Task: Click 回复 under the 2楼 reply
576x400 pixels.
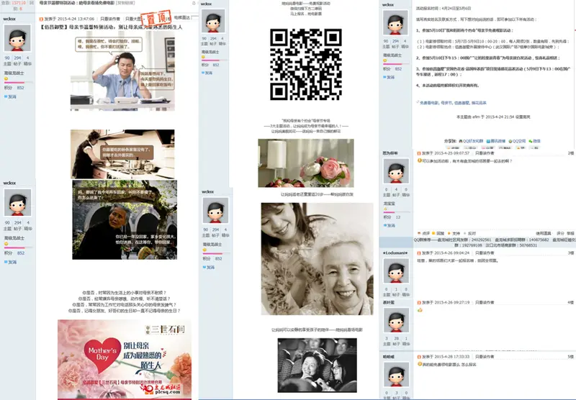Action: pos(440,233)
